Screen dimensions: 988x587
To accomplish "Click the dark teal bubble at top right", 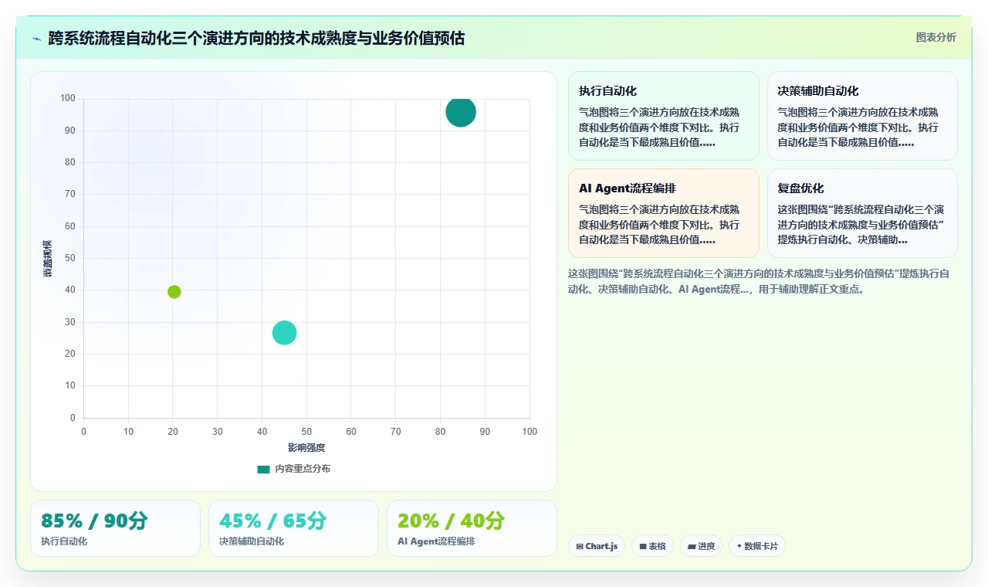I will tap(461, 112).
